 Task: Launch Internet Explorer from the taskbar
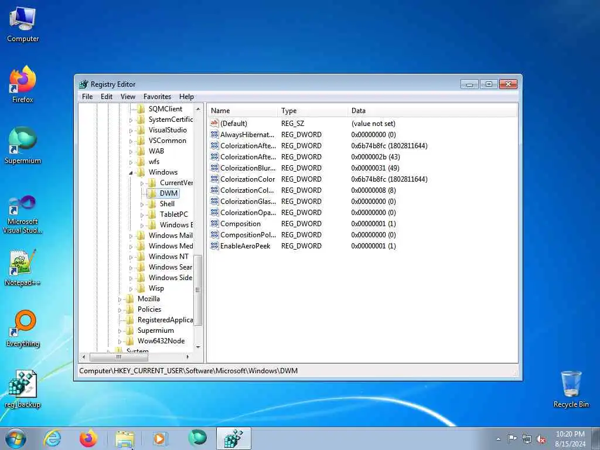(x=52, y=438)
